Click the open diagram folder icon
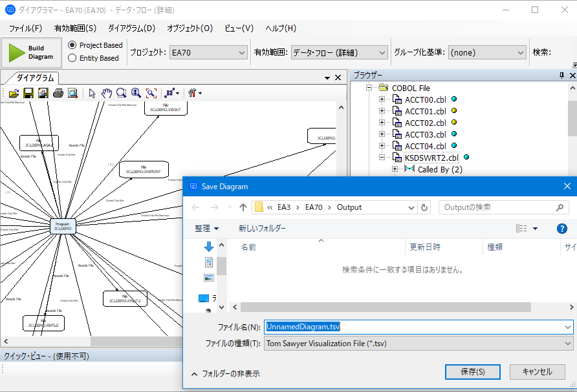This screenshot has height=392, width=577. click(14, 93)
